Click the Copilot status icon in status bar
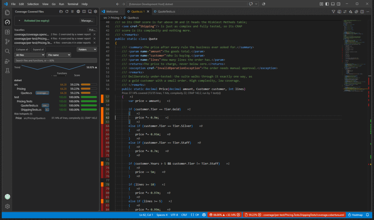The image size is (374, 220). 204,215
